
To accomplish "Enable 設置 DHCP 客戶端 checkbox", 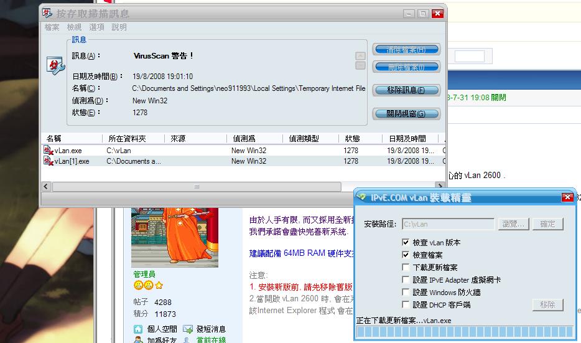I will coord(406,304).
